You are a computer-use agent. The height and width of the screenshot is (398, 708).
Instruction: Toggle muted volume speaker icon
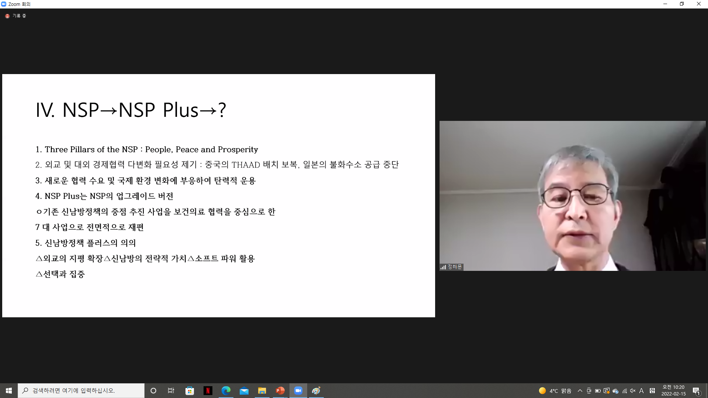point(633,391)
